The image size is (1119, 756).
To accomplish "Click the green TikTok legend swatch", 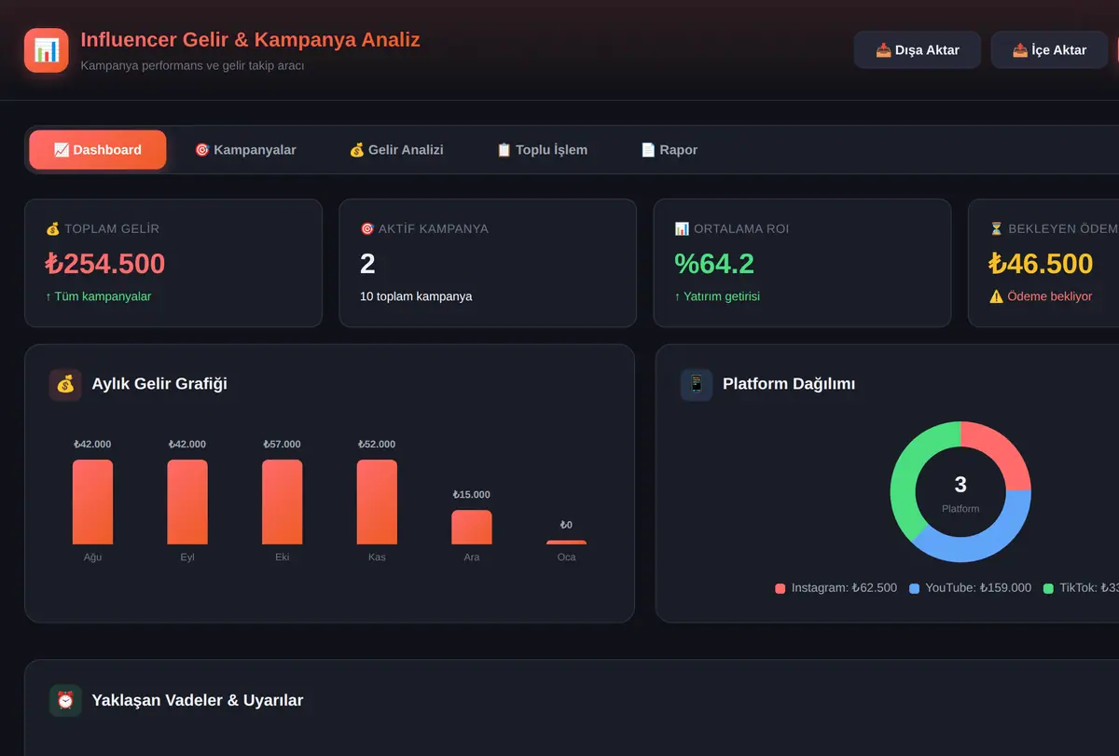I will coord(1048,588).
